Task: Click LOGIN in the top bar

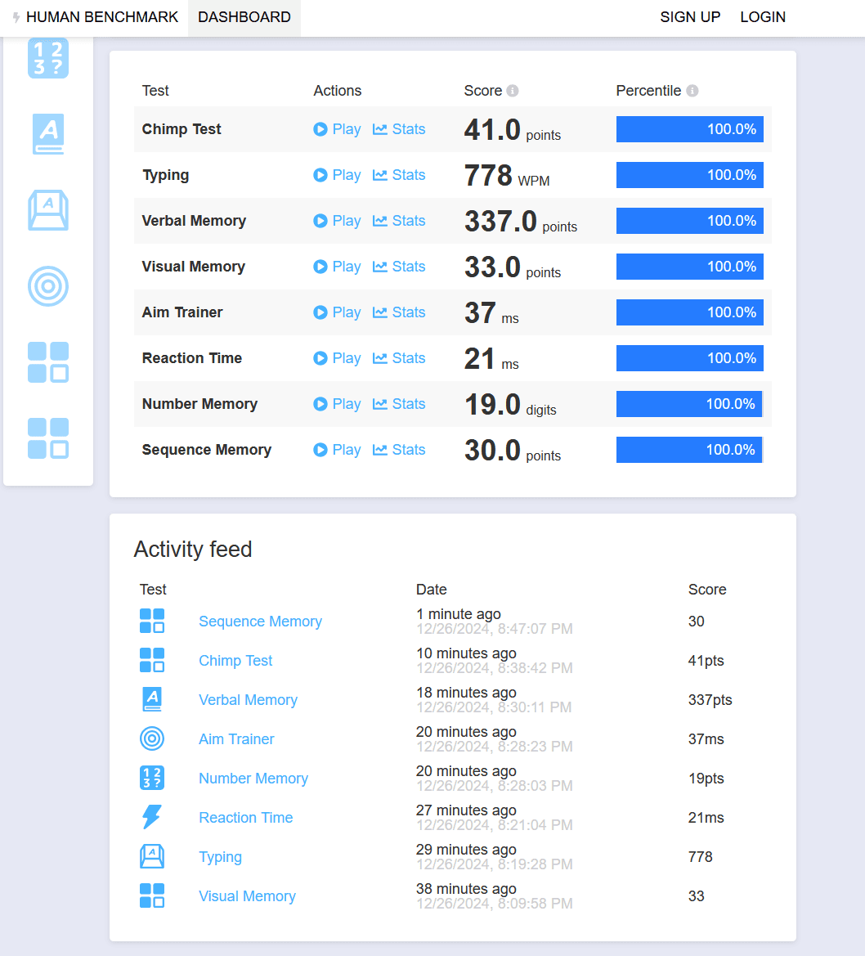Action: (761, 16)
